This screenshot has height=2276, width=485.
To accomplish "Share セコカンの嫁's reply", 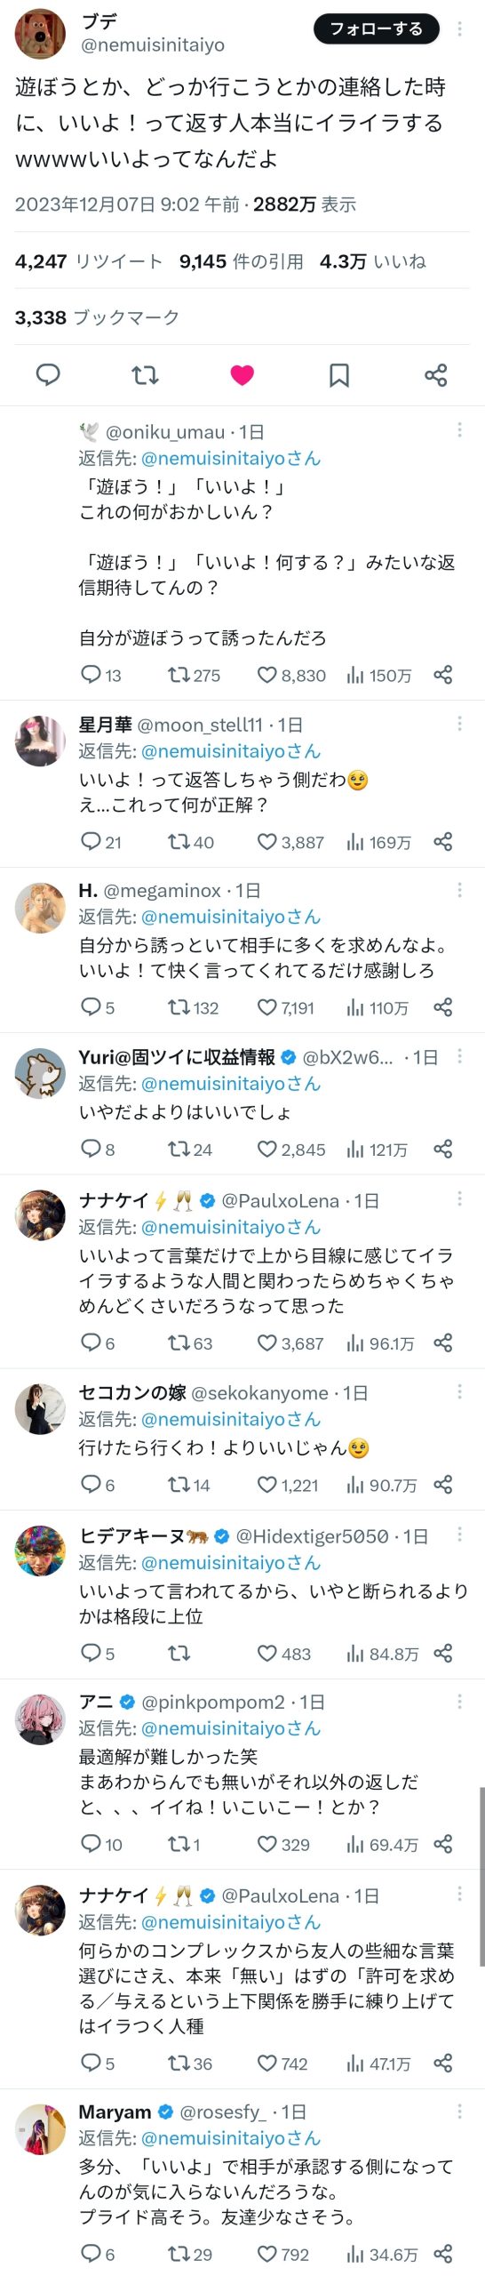I will (443, 1484).
